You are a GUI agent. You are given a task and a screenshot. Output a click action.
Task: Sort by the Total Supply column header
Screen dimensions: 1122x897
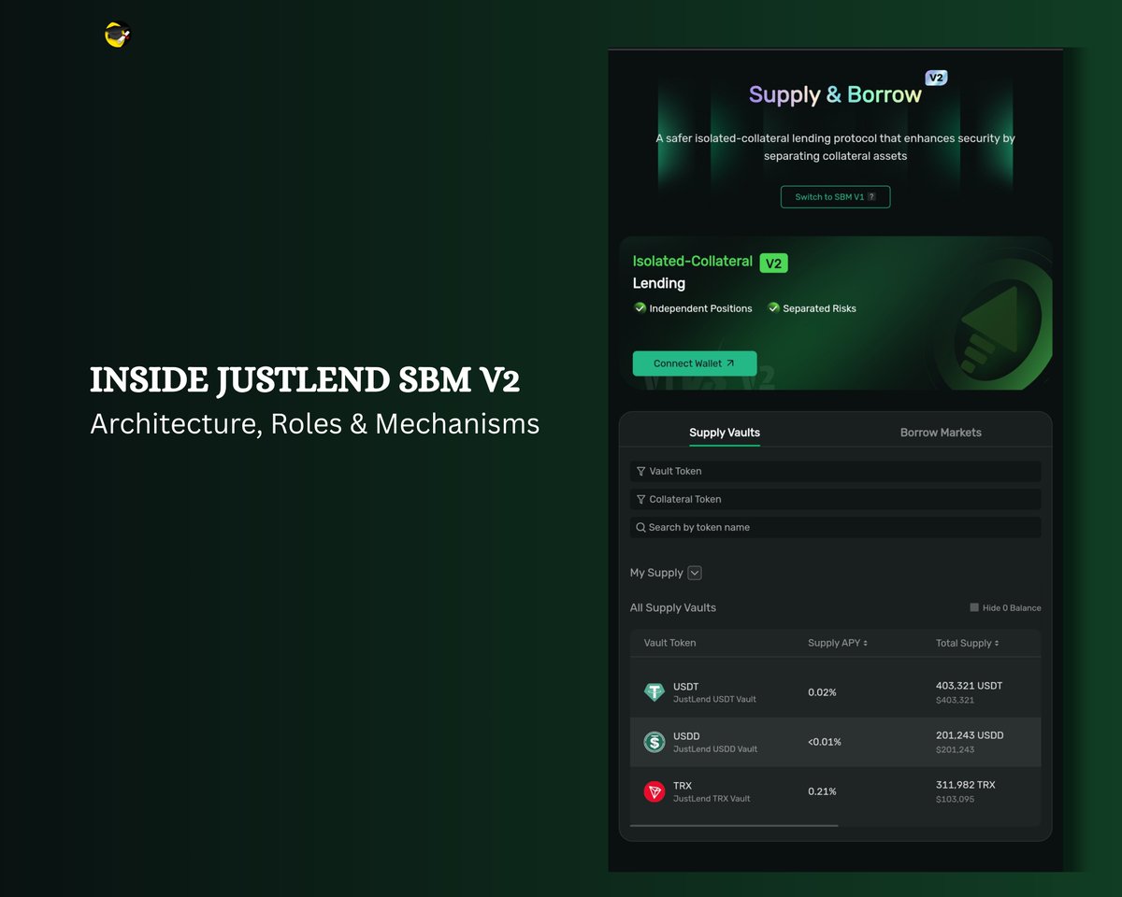968,643
